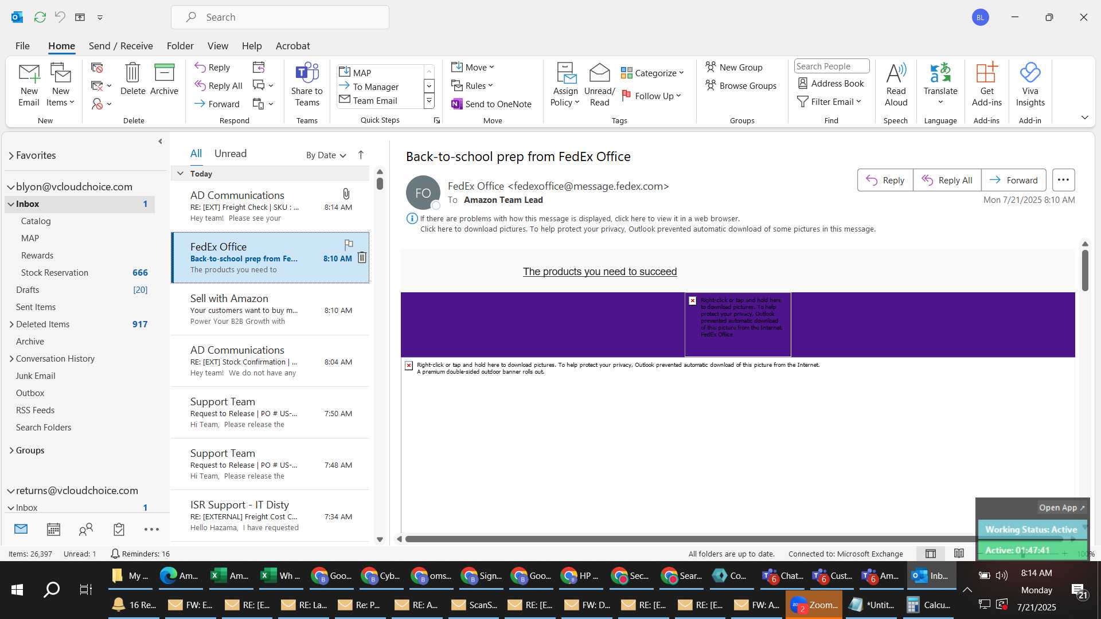
Task: Expand the Deleted Items folder
Action: (11, 324)
